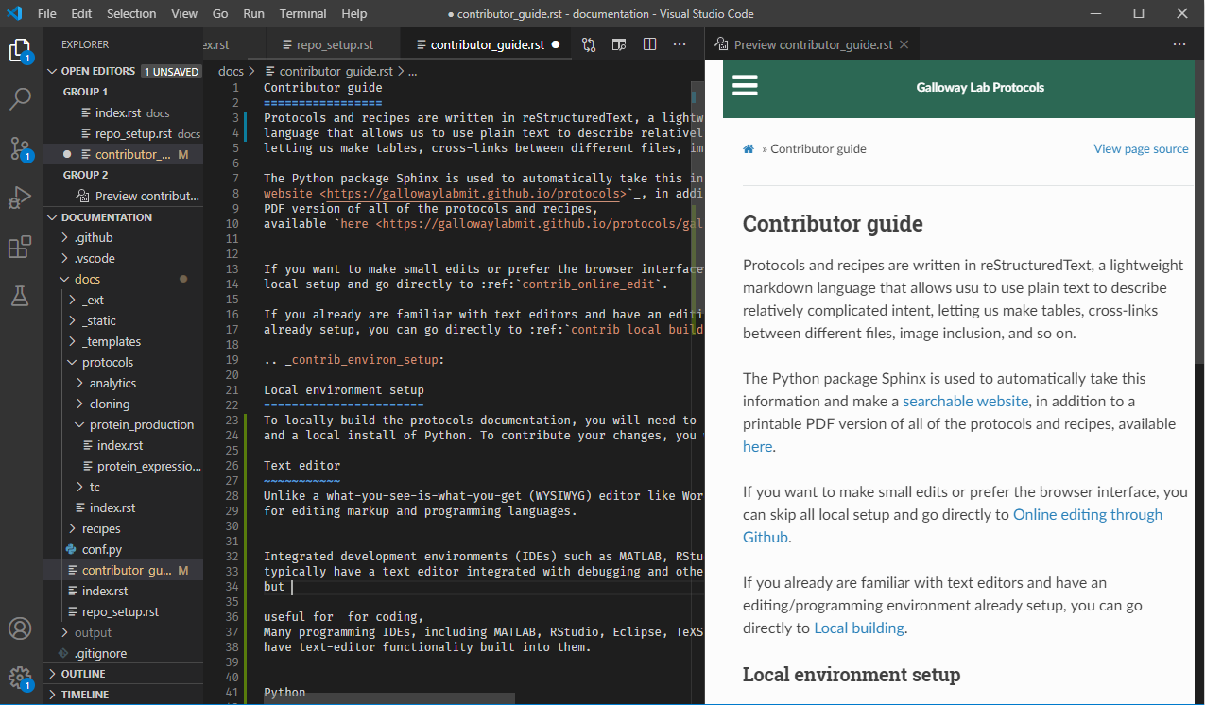
Task: Click the View page source link
Action: coord(1141,148)
